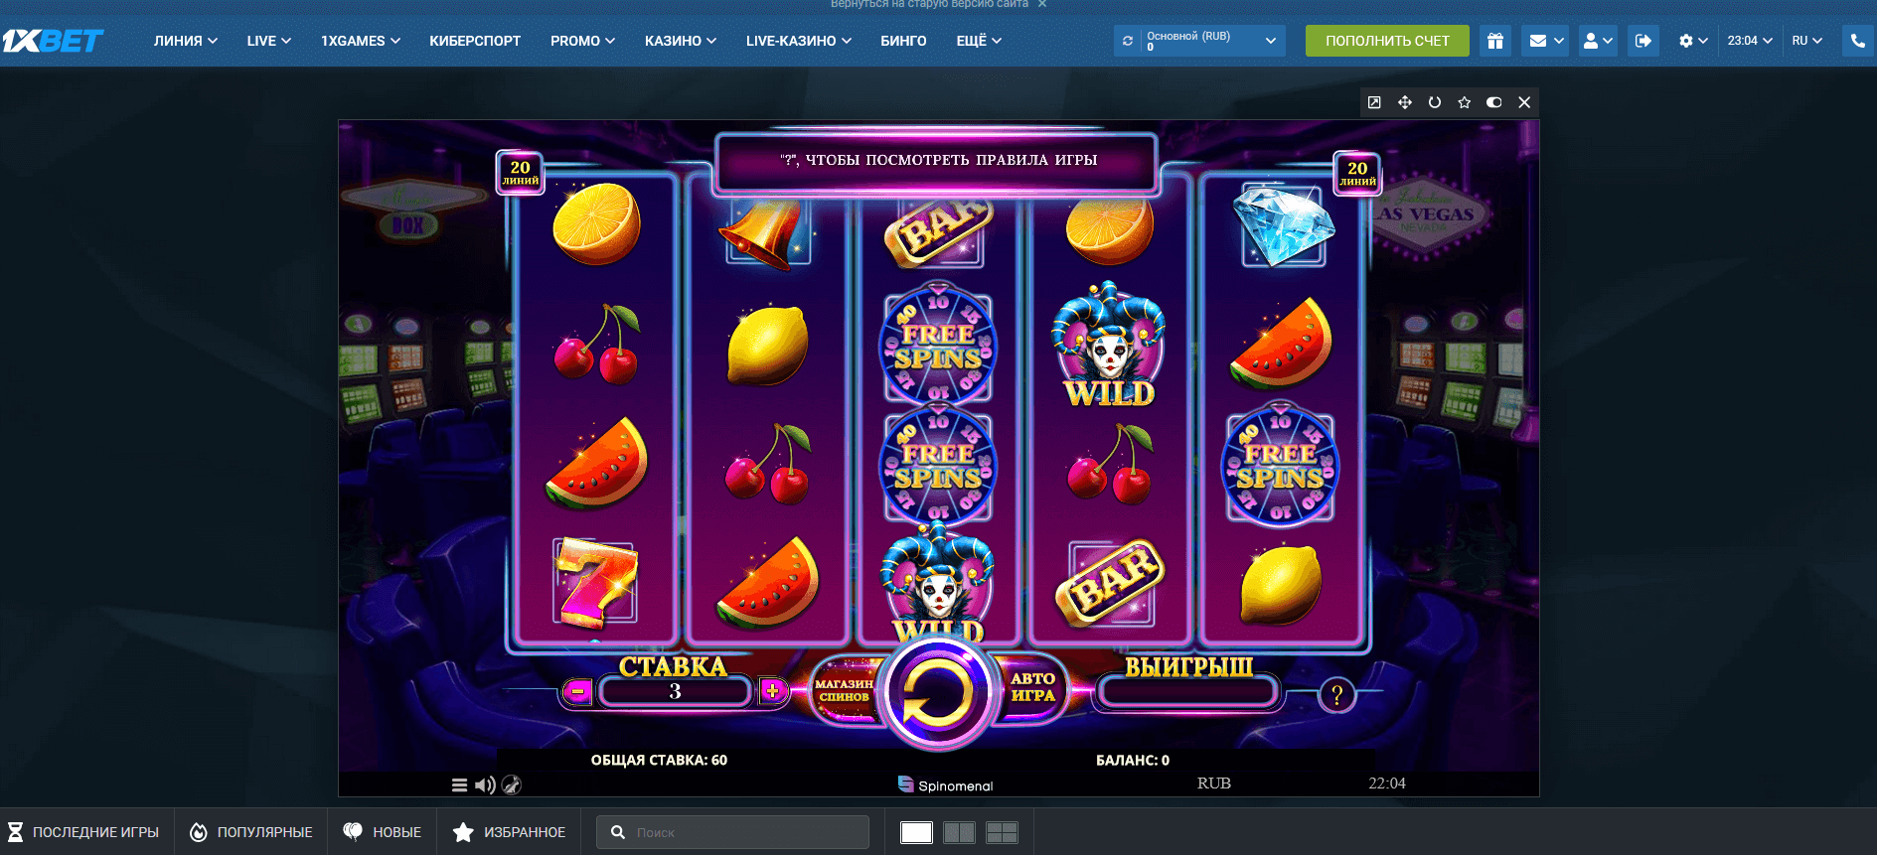Screen dimensions: 1877x855
Task: Go to the КИБЕРСПОРТ section
Action: (x=475, y=41)
